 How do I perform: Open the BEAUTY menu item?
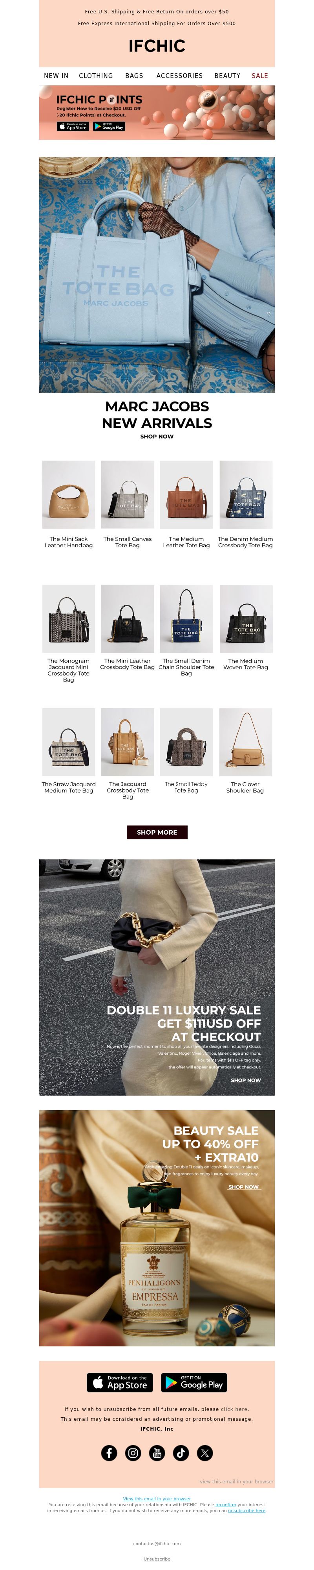click(227, 76)
